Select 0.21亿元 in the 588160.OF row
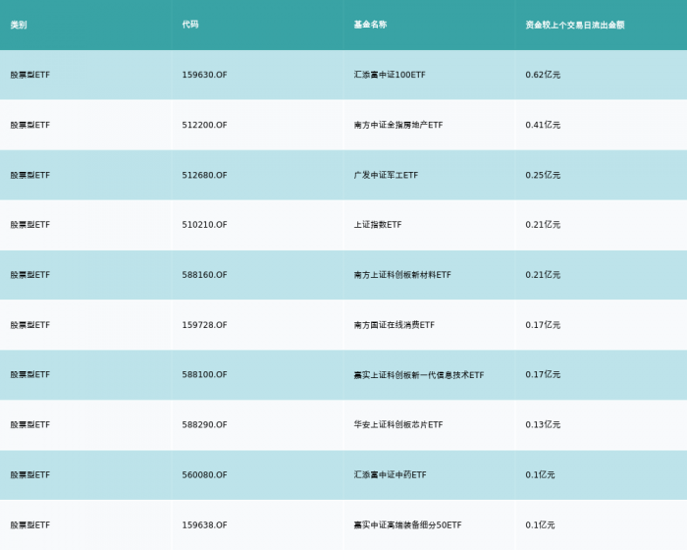The width and height of the screenshot is (687, 550). (x=543, y=275)
